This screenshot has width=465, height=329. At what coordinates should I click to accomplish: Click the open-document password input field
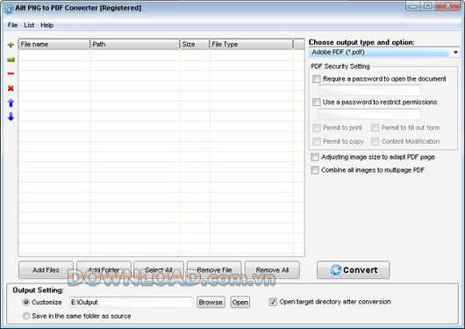tap(369, 90)
